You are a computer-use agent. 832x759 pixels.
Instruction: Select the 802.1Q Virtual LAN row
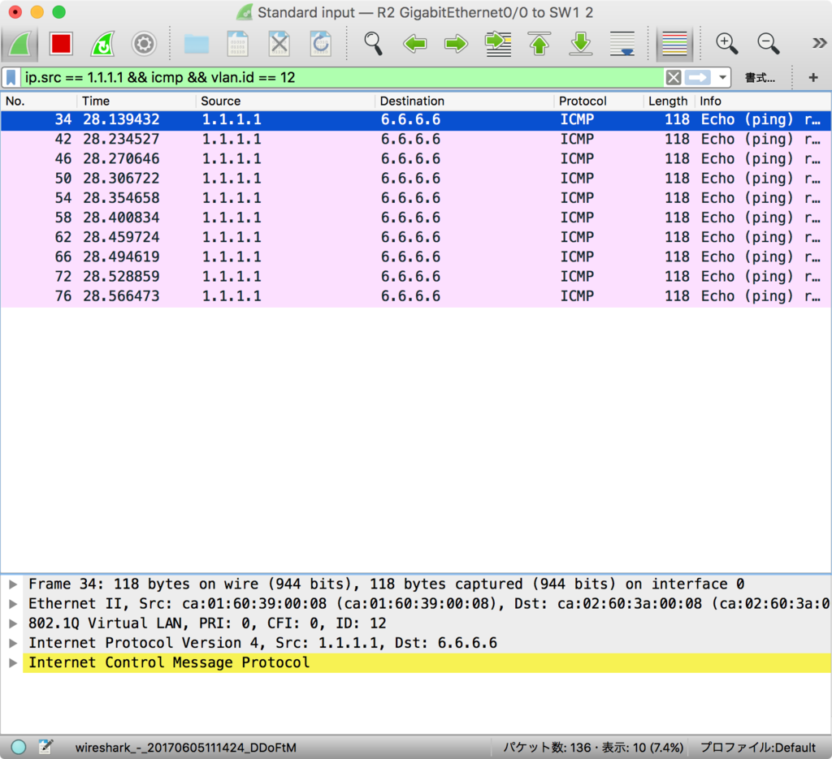click(x=427, y=624)
